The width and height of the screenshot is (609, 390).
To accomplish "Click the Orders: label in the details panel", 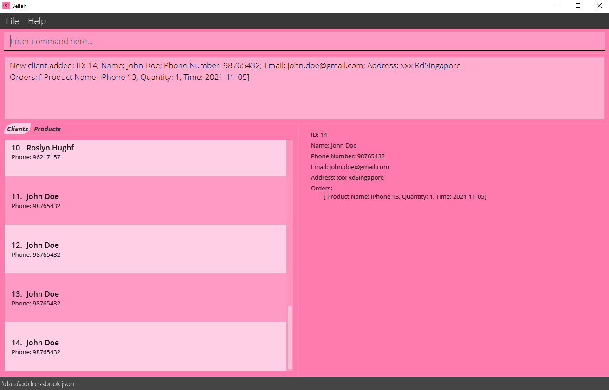I will [x=322, y=188].
